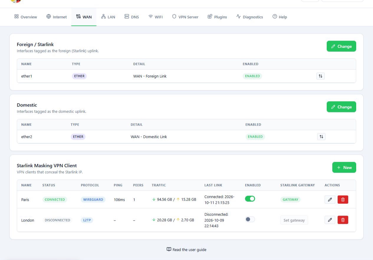Select the WAN tab
This screenshot has height=260, width=373.
[x=84, y=17]
